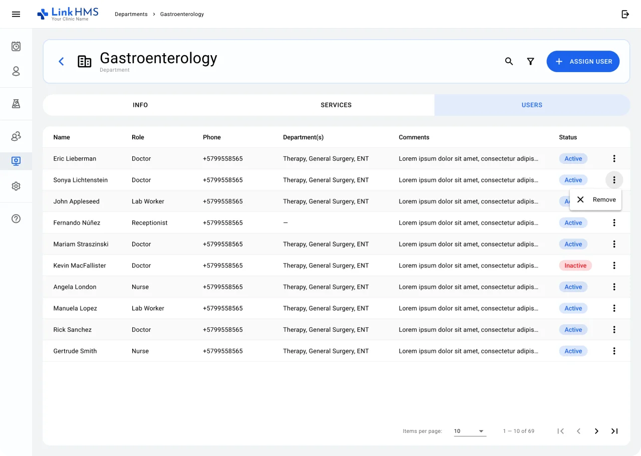Click the Departments breadcrumb link
641x456 pixels.
pos(131,14)
